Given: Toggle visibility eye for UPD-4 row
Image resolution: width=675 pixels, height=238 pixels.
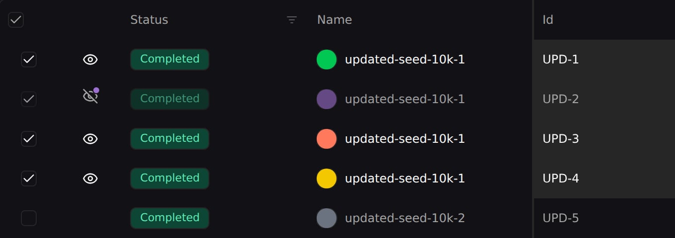Looking at the screenshot, I should 90,178.
